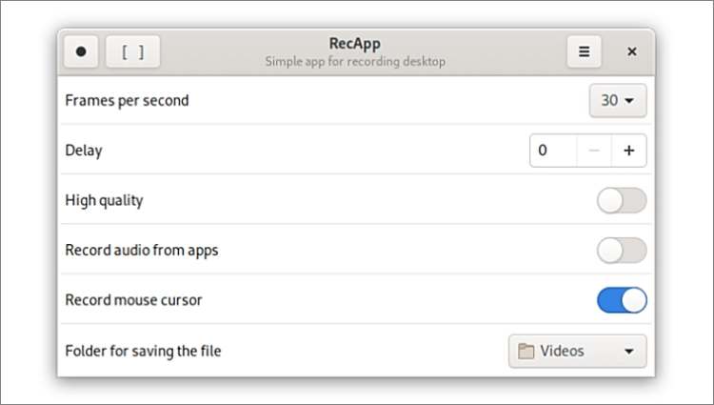Open the Videos folder chooser dropdown

[x=577, y=351]
